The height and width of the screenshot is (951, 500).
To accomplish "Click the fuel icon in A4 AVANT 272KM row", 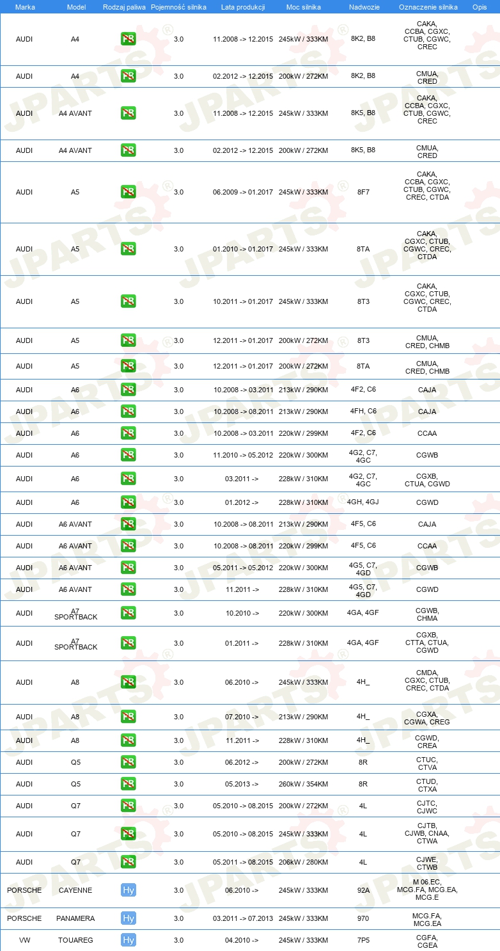I will coord(129,150).
